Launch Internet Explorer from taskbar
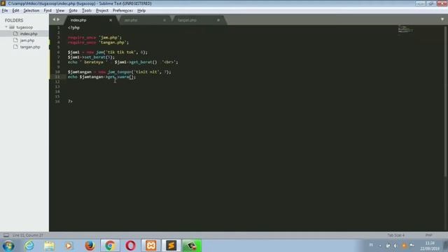The image size is (448, 252). click(29, 246)
